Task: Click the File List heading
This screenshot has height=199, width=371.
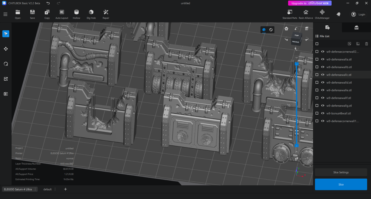Action: tap(324, 36)
